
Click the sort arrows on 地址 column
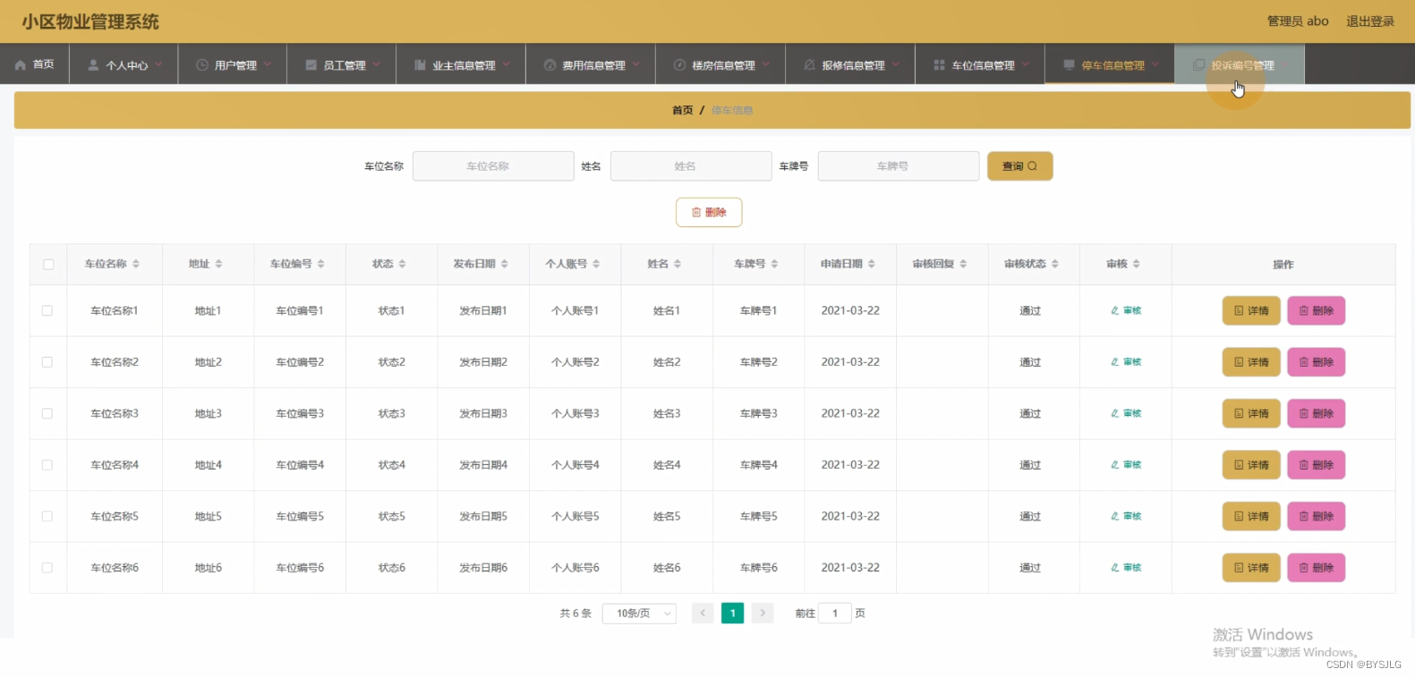pos(218,264)
